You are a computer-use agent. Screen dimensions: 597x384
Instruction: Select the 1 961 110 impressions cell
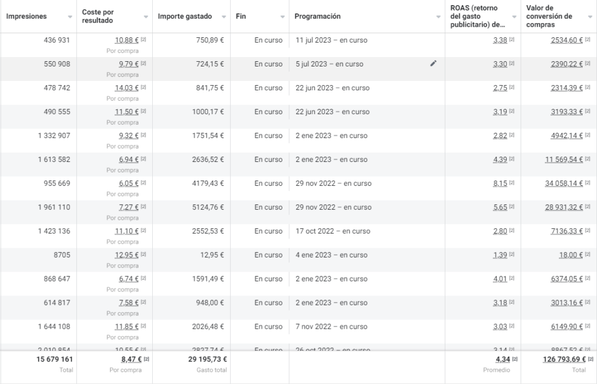54,207
